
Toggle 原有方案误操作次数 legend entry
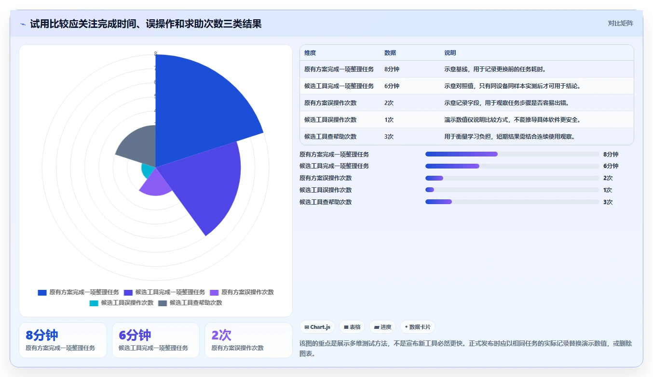[x=242, y=292]
